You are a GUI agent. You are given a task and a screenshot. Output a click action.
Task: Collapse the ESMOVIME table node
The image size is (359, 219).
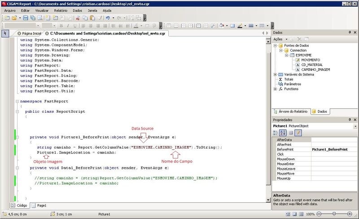click(x=286, y=55)
